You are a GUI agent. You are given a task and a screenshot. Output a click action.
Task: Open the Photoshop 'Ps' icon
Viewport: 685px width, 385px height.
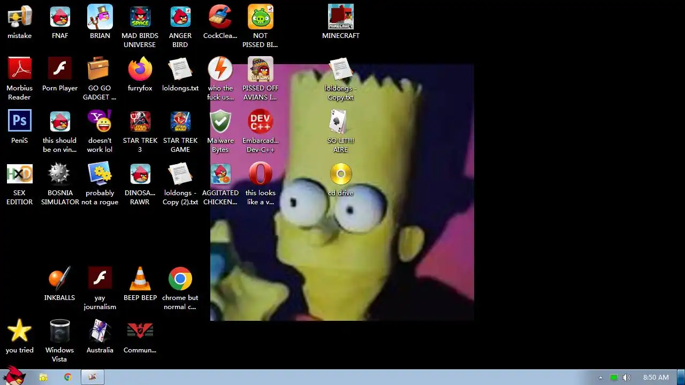coord(20,127)
